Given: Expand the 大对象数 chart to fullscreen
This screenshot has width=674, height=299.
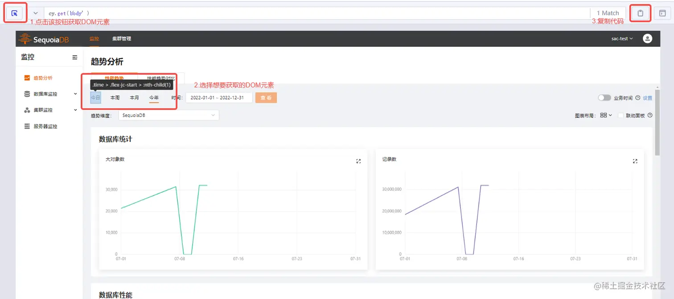Looking at the screenshot, I should 358,161.
